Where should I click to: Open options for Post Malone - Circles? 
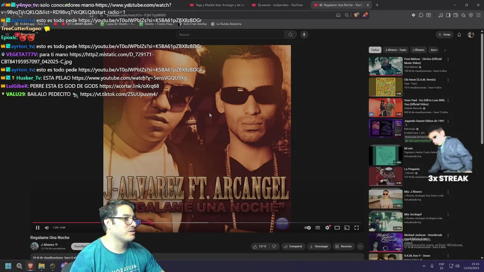pyautogui.click(x=448, y=59)
